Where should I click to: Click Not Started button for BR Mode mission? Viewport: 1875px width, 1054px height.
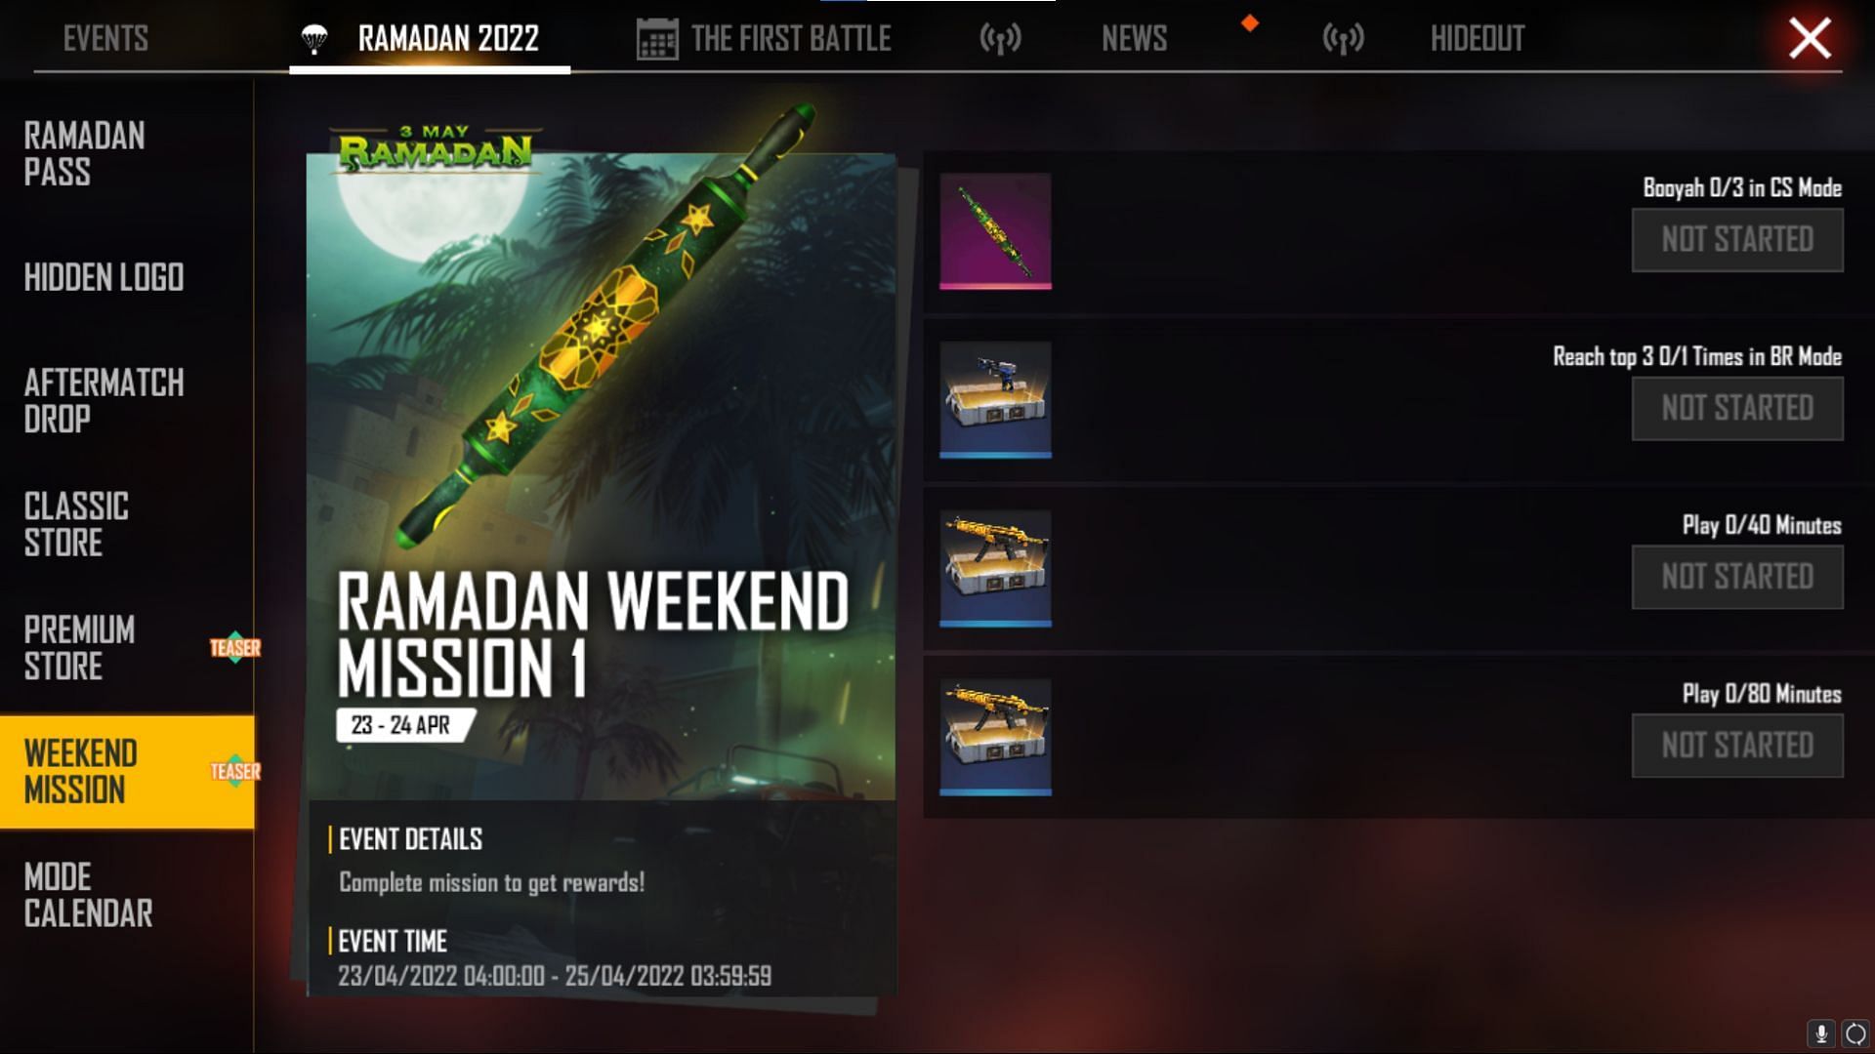point(1737,409)
